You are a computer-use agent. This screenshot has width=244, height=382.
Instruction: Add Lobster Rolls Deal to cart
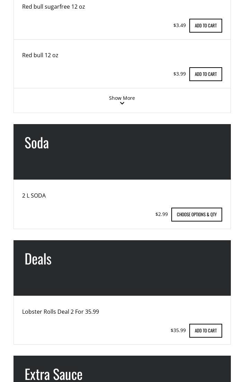coord(206,331)
